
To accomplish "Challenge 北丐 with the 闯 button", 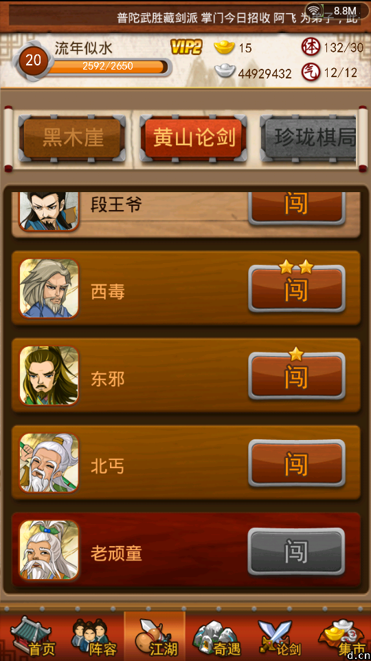I will [297, 463].
